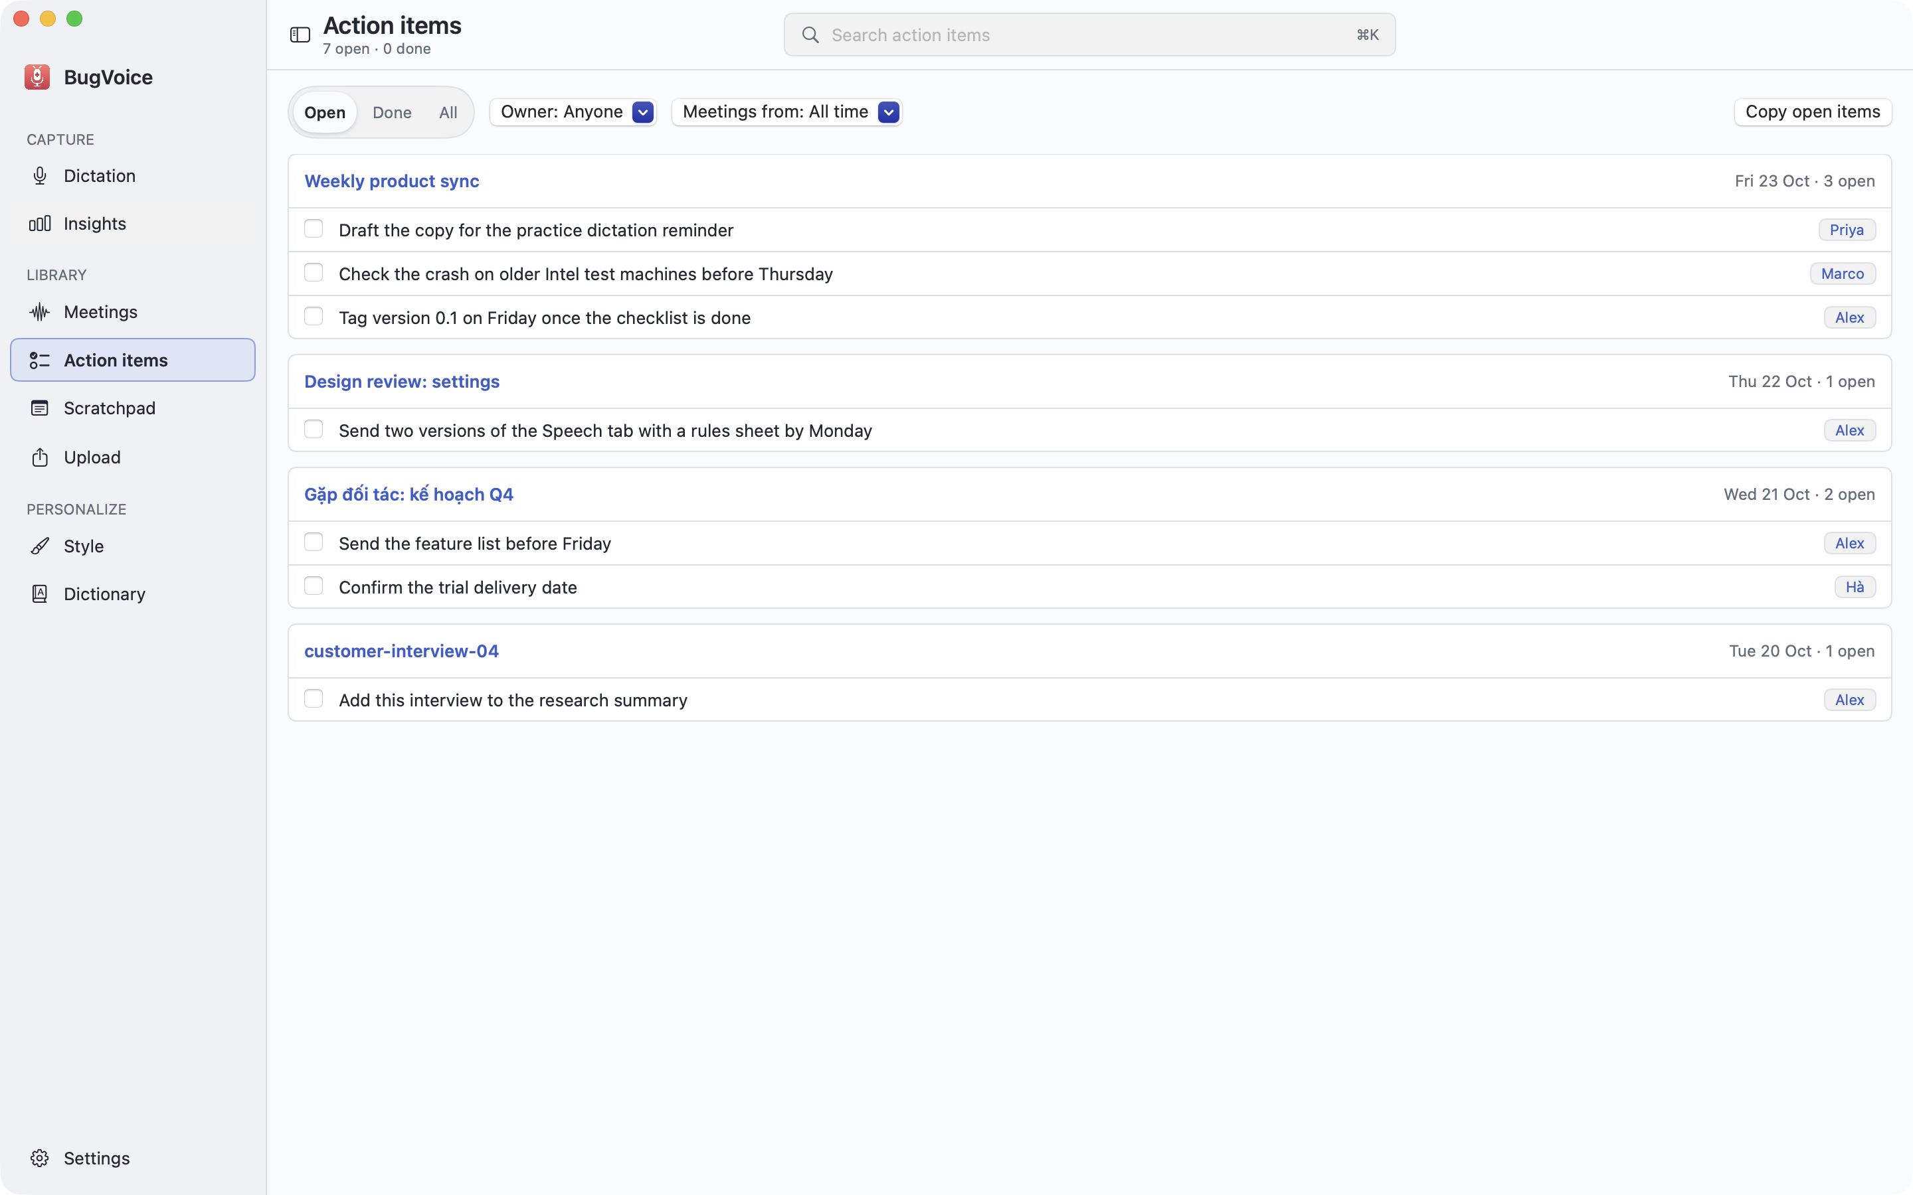Screen dimensions: 1913x1195
Task: Check off 'Draft the copy' action item
Action: click(314, 229)
